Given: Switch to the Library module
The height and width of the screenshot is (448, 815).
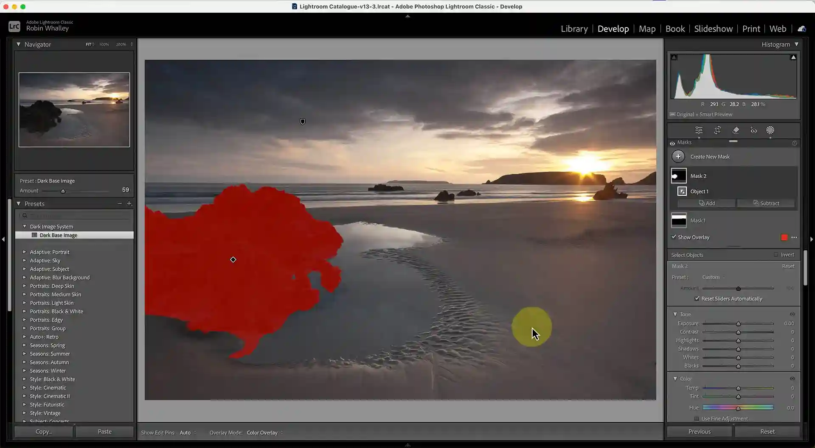Looking at the screenshot, I should (x=574, y=29).
